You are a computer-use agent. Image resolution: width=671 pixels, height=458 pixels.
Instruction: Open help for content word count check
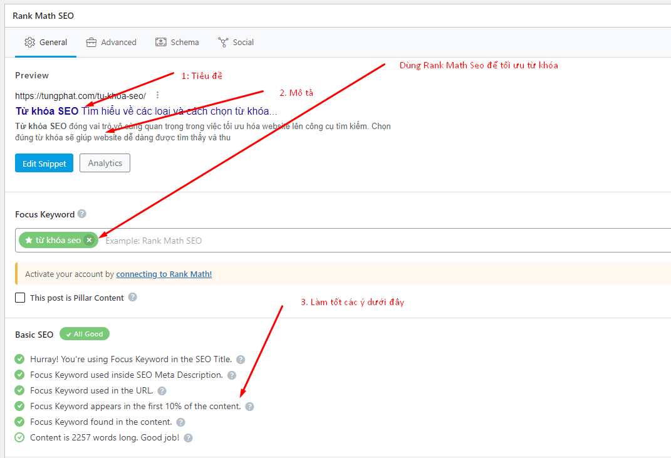(x=189, y=438)
